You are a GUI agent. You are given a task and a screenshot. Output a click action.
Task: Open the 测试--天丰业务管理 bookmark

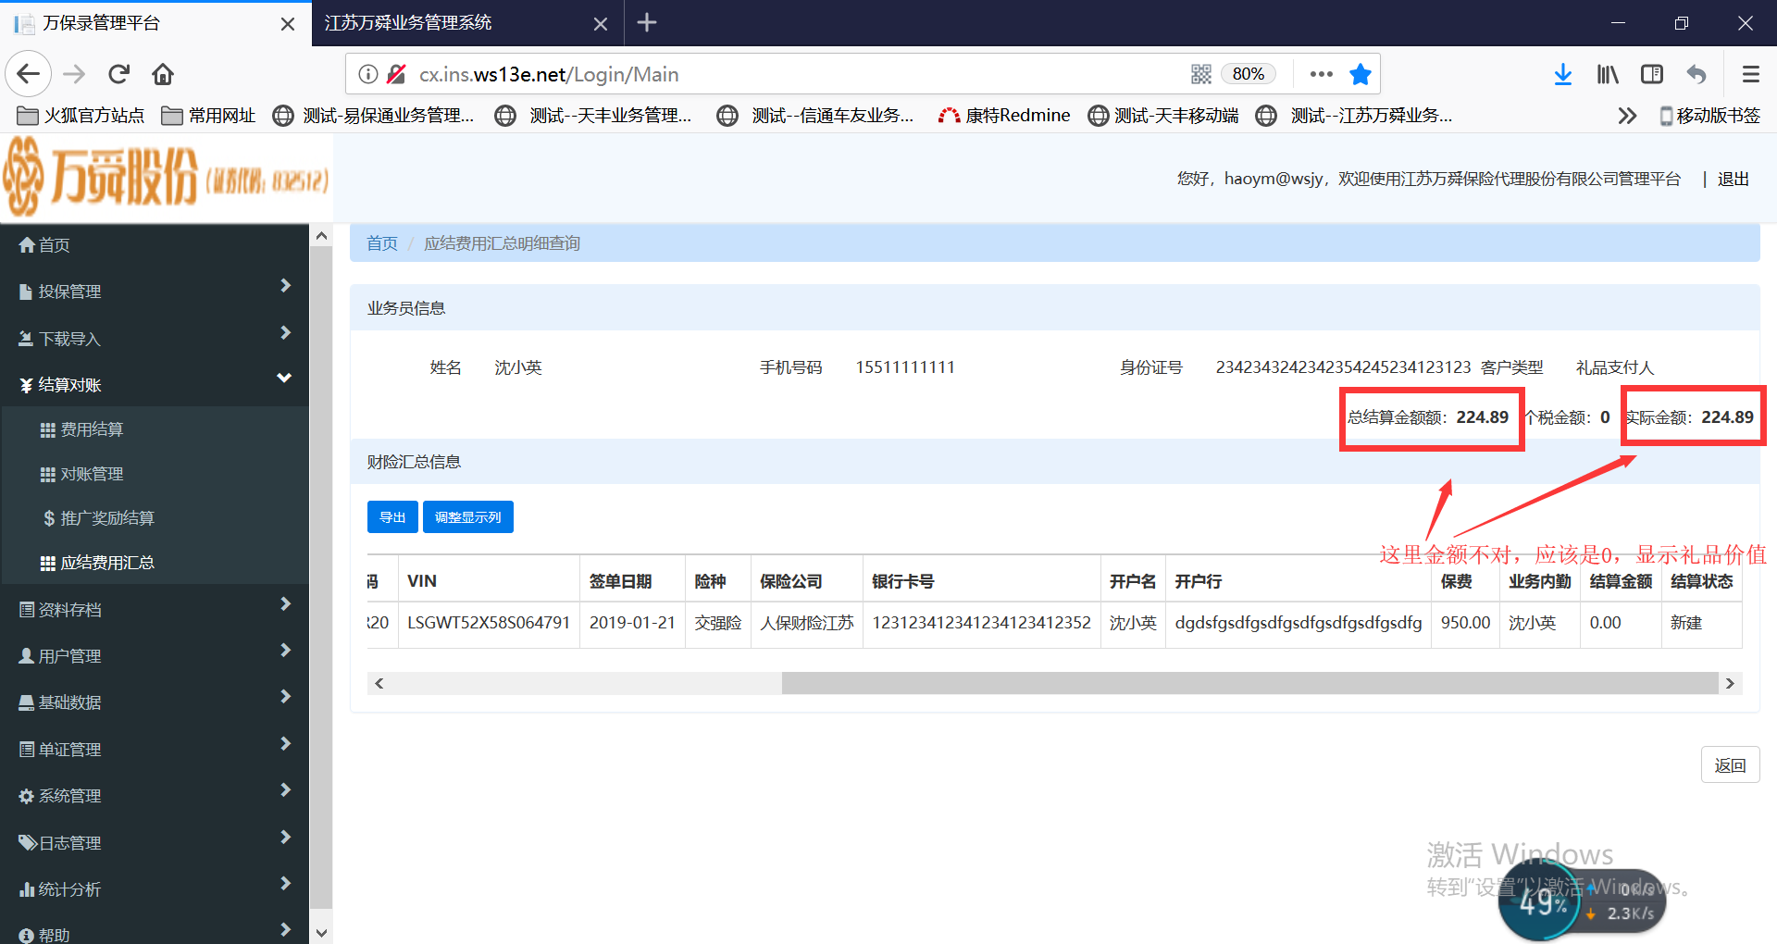tap(593, 116)
